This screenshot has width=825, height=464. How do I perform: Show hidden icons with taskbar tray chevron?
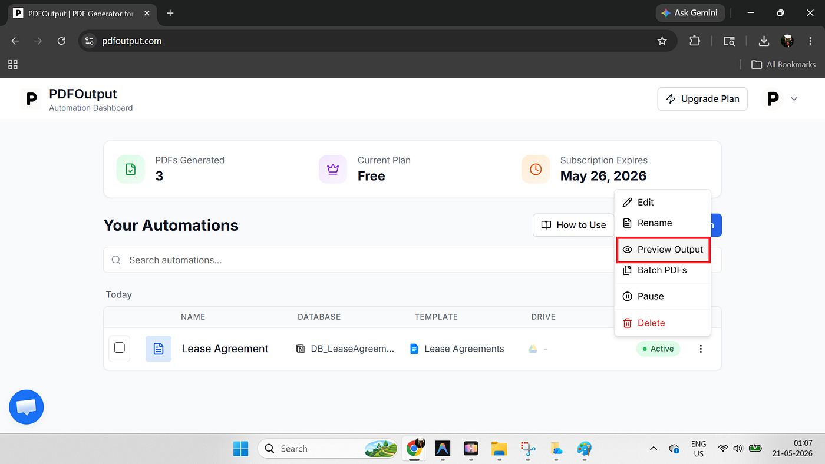click(653, 449)
